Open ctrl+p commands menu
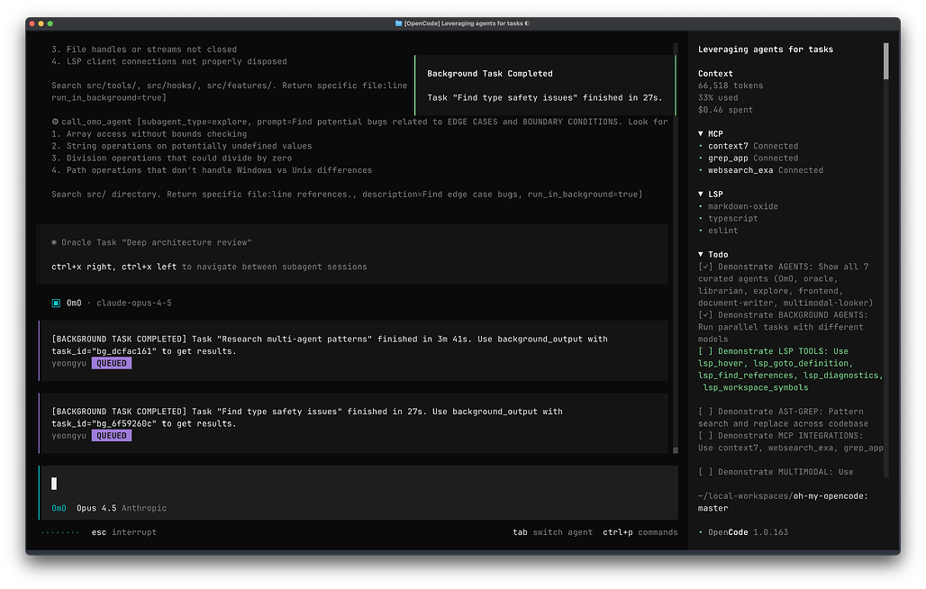Screen dimensions: 926x589 (x=640, y=532)
